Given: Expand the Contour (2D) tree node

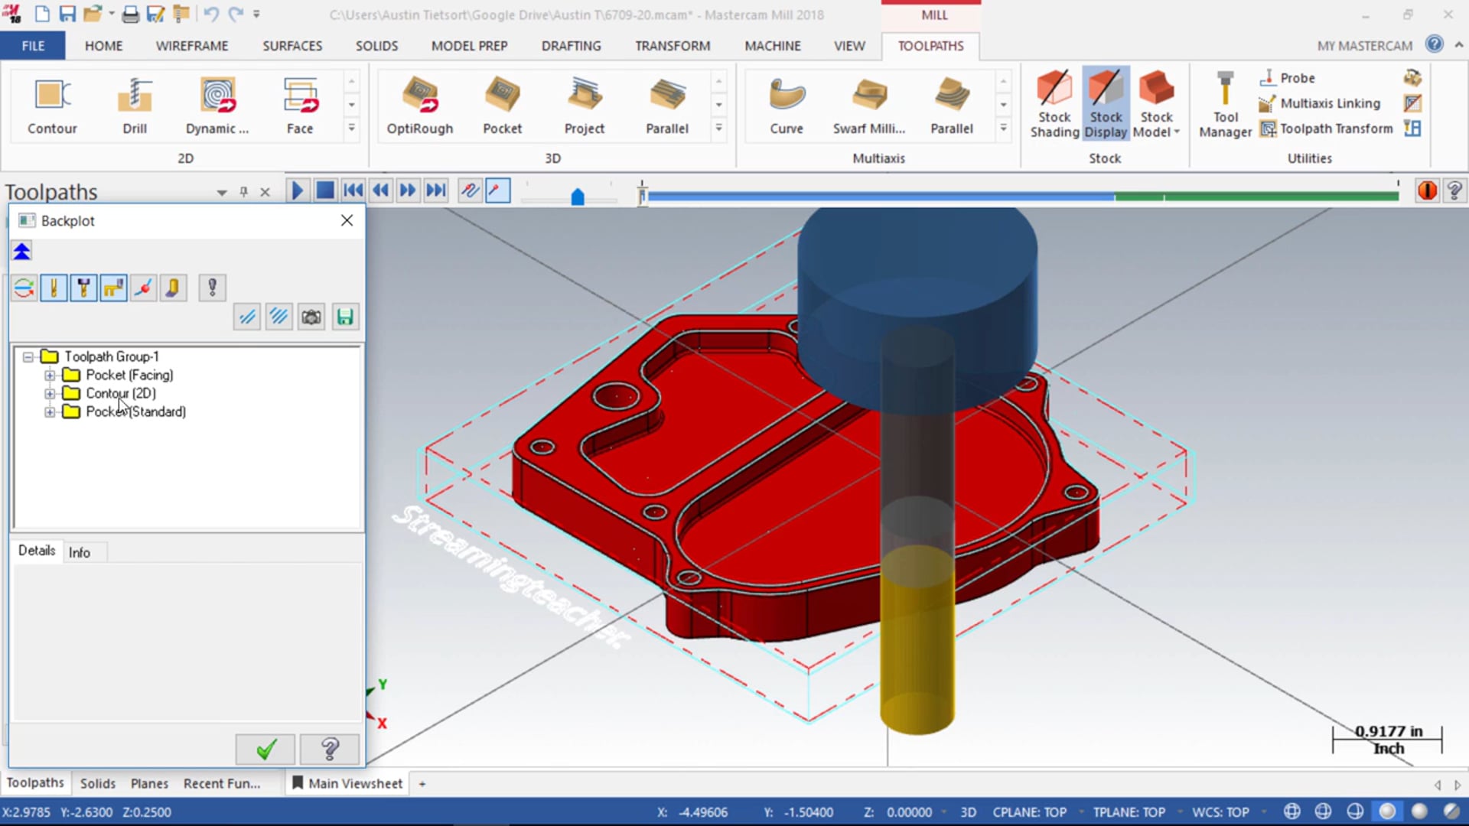Looking at the screenshot, I should (50, 394).
